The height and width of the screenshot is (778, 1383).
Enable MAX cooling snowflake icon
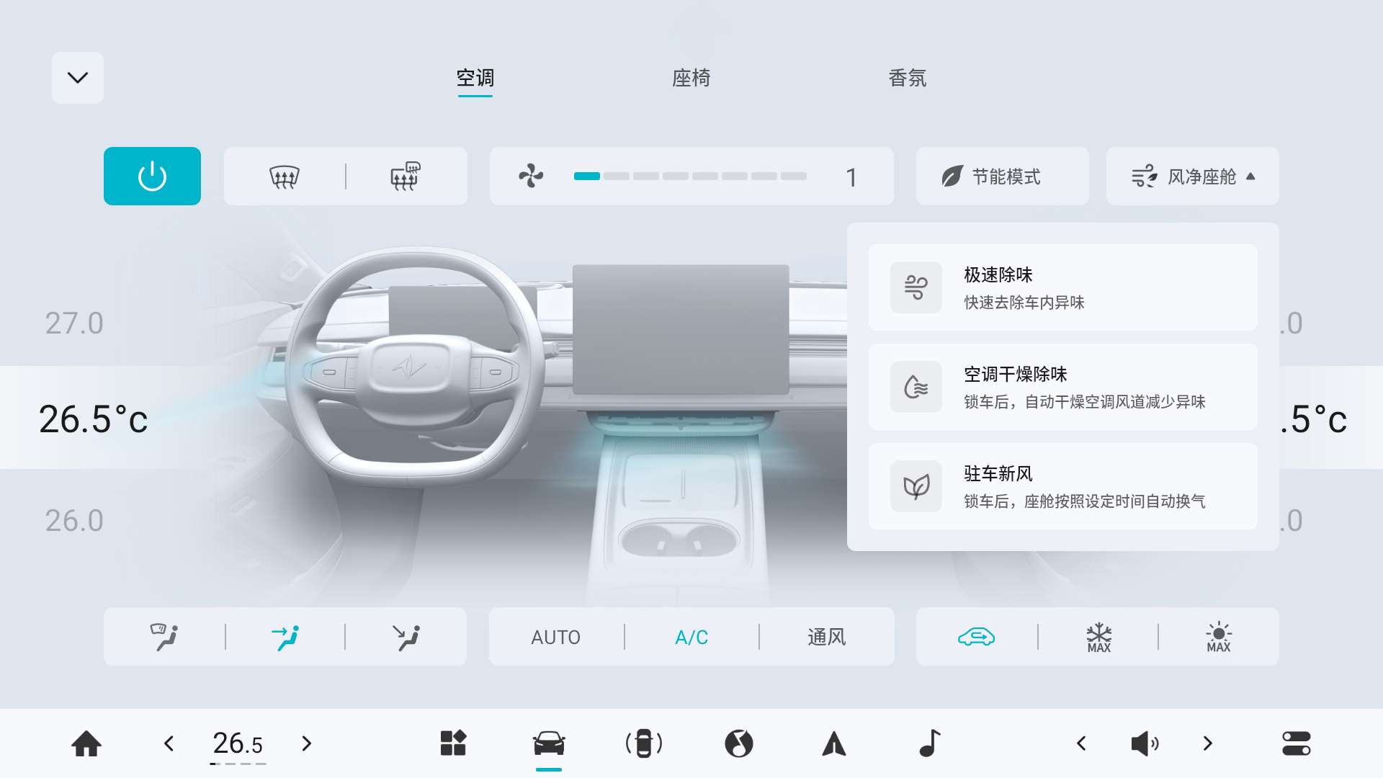(1098, 637)
